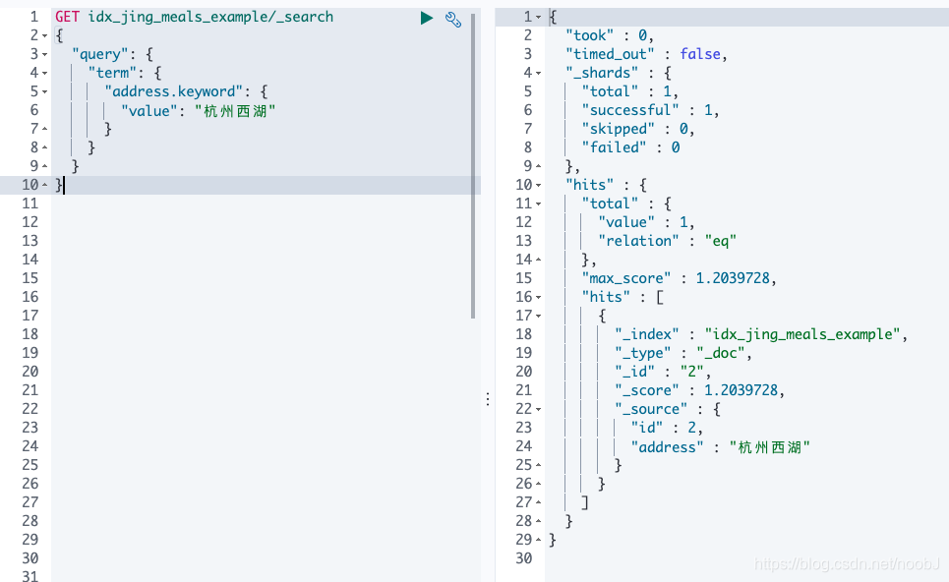The height and width of the screenshot is (582, 949).
Task: Click the "_type" : "_doc" line
Action: 683,353
